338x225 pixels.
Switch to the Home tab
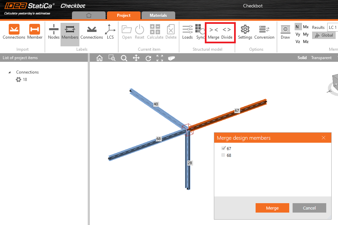coord(89,15)
